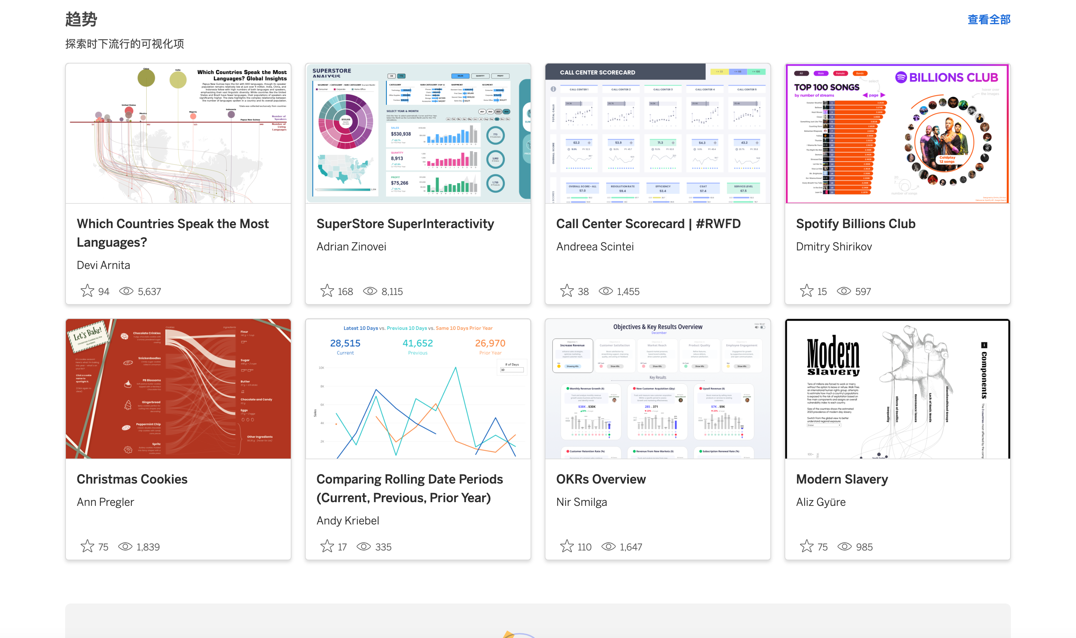This screenshot has height=638, width=1076.
Task: Star the Christmas Cookies visualization
Action: pos(87,546)
